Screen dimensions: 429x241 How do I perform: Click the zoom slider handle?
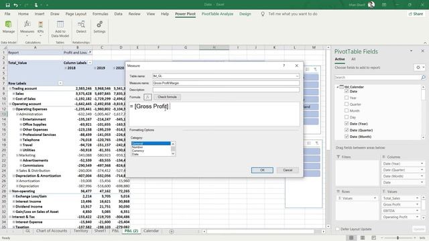[397, 238]
